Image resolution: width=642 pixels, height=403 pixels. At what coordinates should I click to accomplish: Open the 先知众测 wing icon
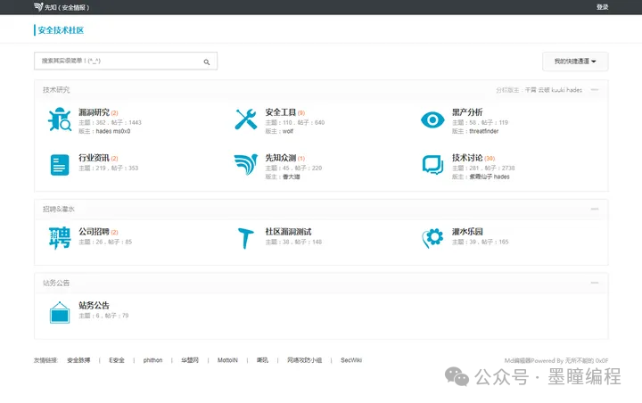[245, 165]
